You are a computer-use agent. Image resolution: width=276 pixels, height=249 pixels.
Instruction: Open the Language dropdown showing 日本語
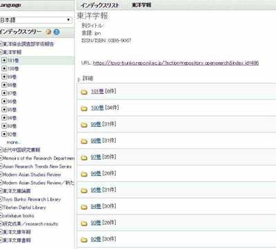pos(36,20)
